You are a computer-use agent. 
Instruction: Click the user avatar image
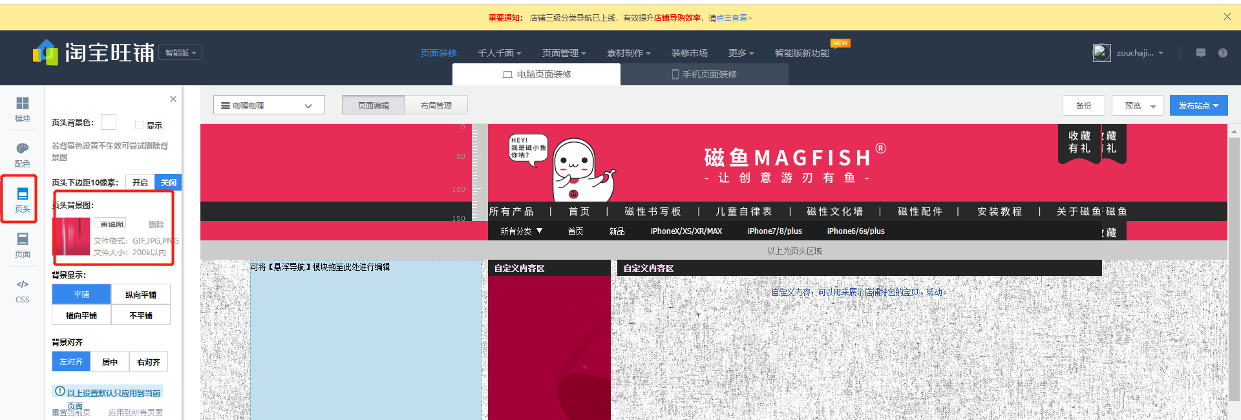pos(1101,53)
